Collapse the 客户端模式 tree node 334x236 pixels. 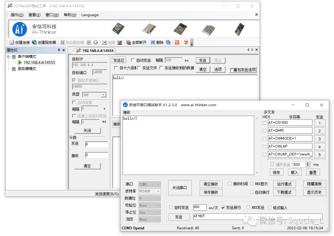pyautogui.click(x=8, y=57)
